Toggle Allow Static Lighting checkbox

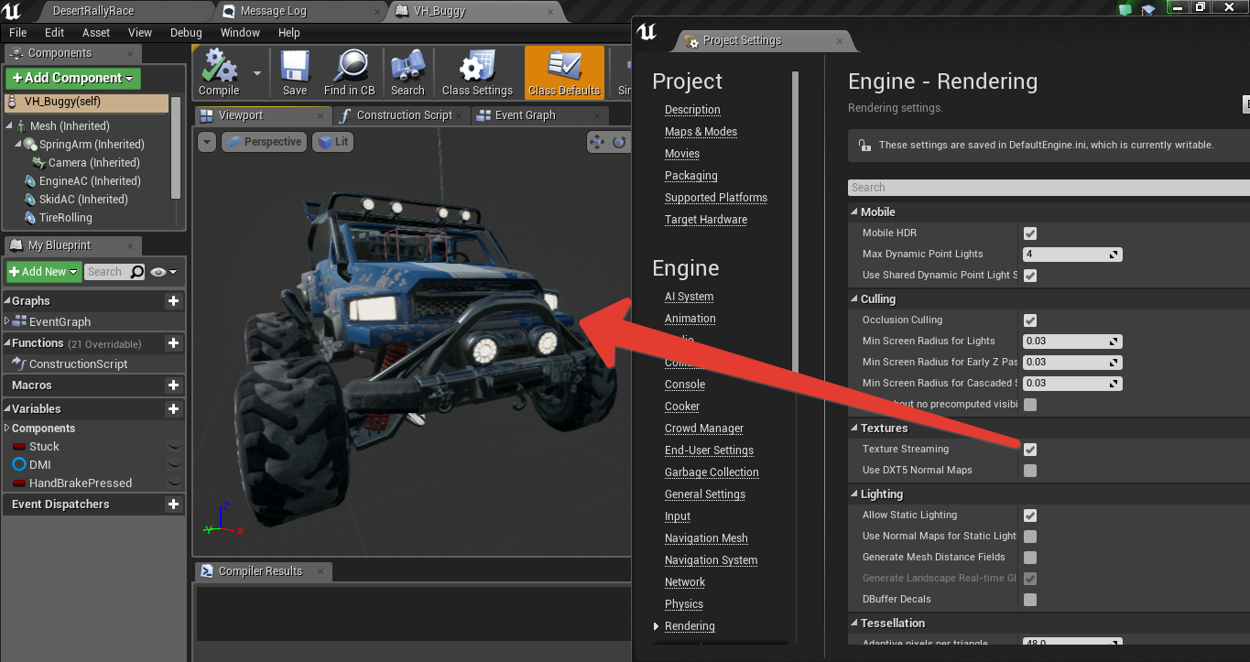coord(1030,515)
